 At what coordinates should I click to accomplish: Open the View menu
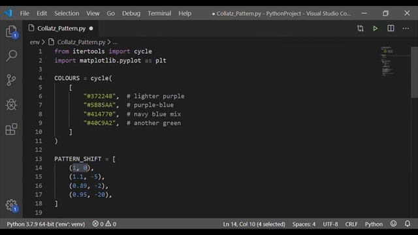pos(93,13)
